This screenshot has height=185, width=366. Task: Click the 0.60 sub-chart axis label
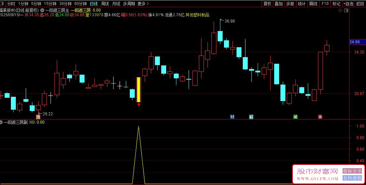click(361, 149)
